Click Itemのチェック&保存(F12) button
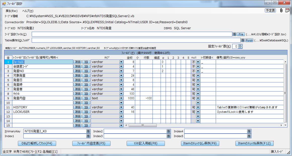This screenshot has height=156, width=292. [254, 143]
